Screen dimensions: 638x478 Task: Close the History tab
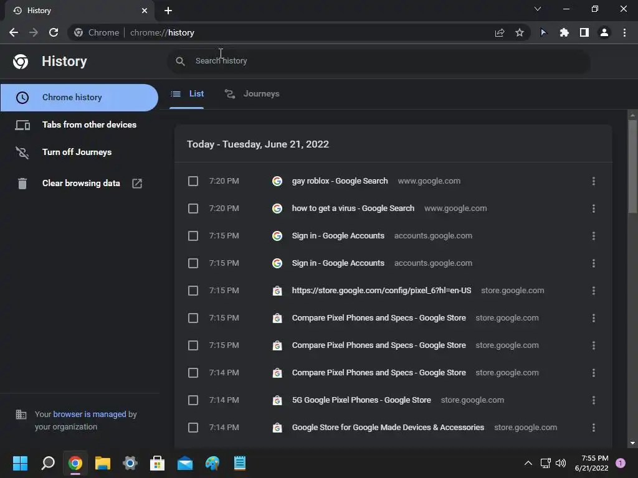[x=145, y=11]
